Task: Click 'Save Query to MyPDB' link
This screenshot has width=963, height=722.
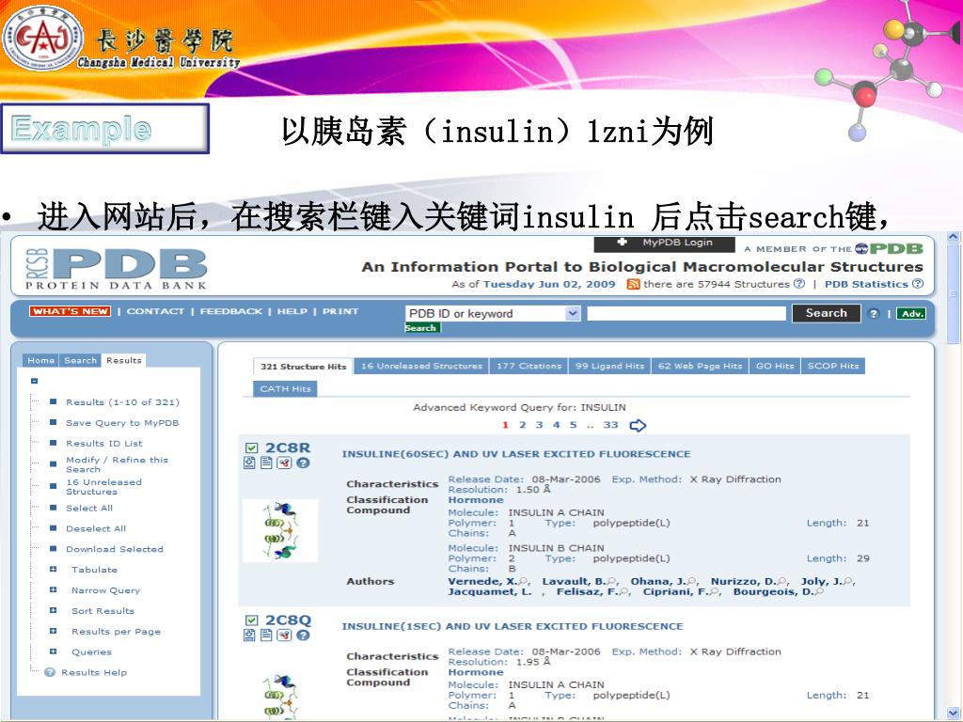Action: click(x=122, y=423)
